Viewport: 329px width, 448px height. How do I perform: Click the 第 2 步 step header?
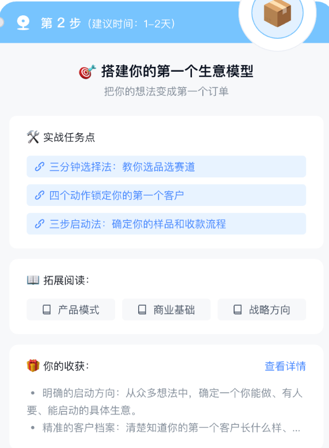61,23
